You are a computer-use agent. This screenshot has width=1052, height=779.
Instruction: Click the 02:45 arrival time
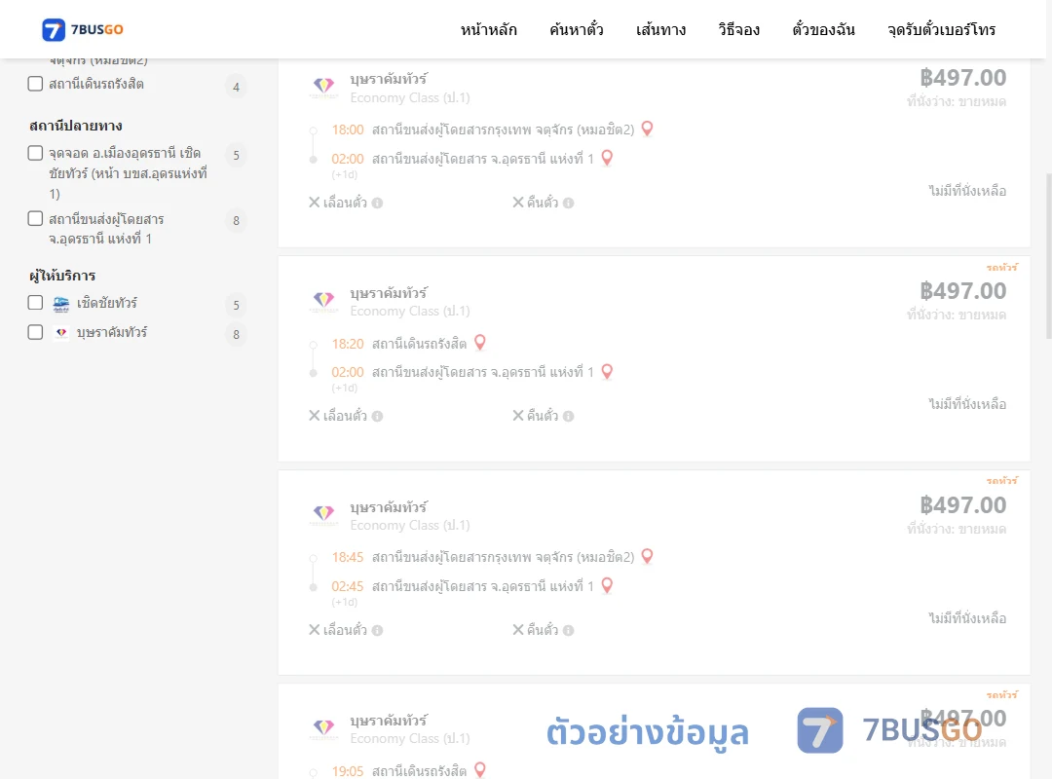pyautogui.click(x=348, y=586)
